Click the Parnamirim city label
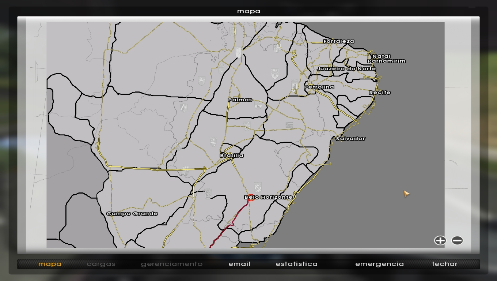This screenshot has height=281, width=497. (387, 61)
